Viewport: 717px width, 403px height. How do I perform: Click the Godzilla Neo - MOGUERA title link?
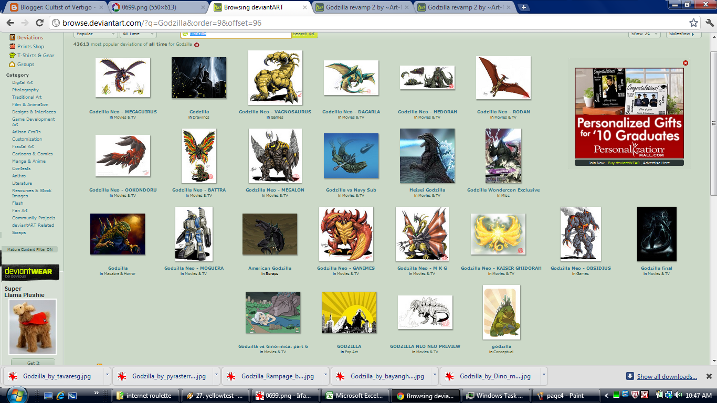pos(194,268)
